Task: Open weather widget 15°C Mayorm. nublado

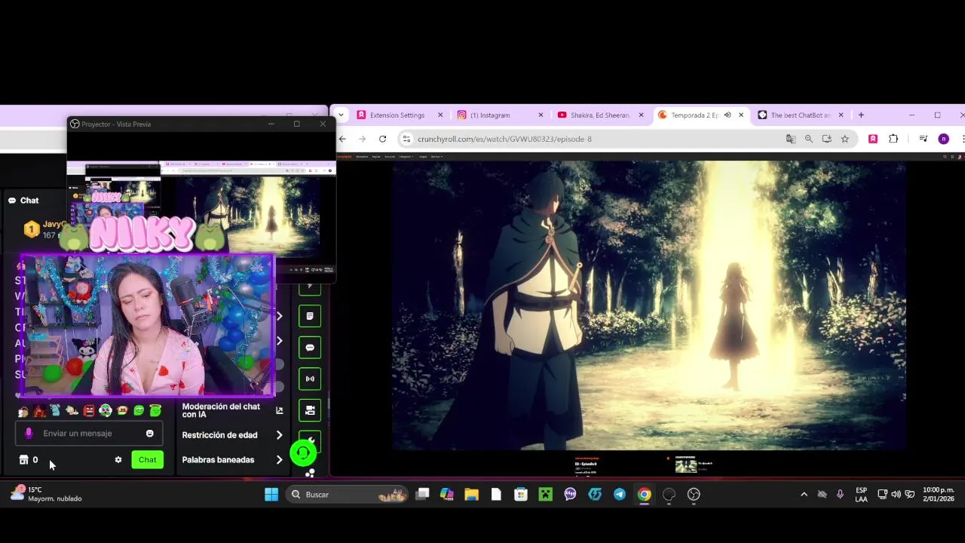Action: pos(45,494)
